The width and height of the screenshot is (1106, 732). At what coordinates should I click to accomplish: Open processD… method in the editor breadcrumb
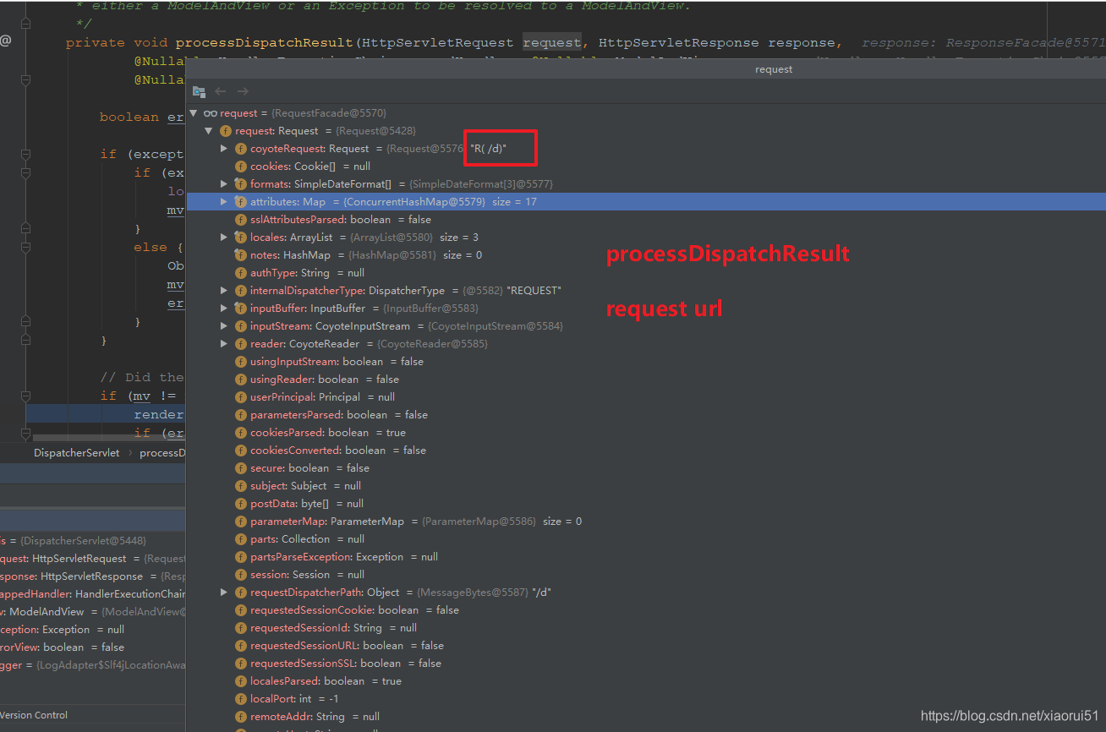162,453
